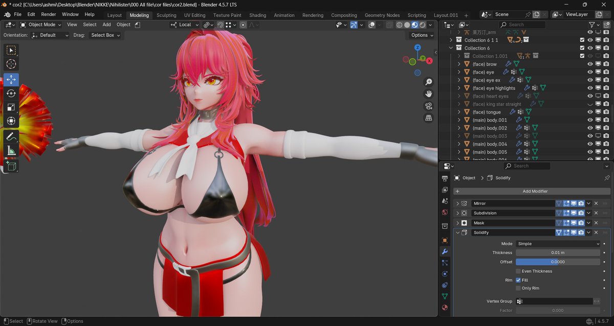Pin the properties editor context
The height and width of the screenshot is (326, 614).
pyautogui.click(x=607, y=178)
